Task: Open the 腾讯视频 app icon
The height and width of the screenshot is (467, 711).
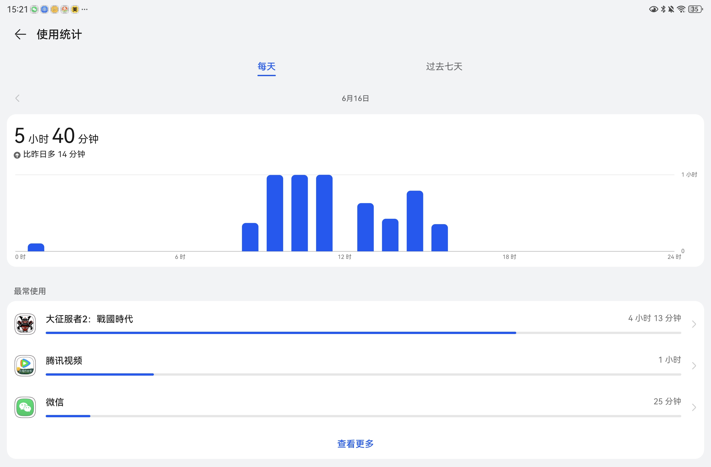Action: pos(25,365)
